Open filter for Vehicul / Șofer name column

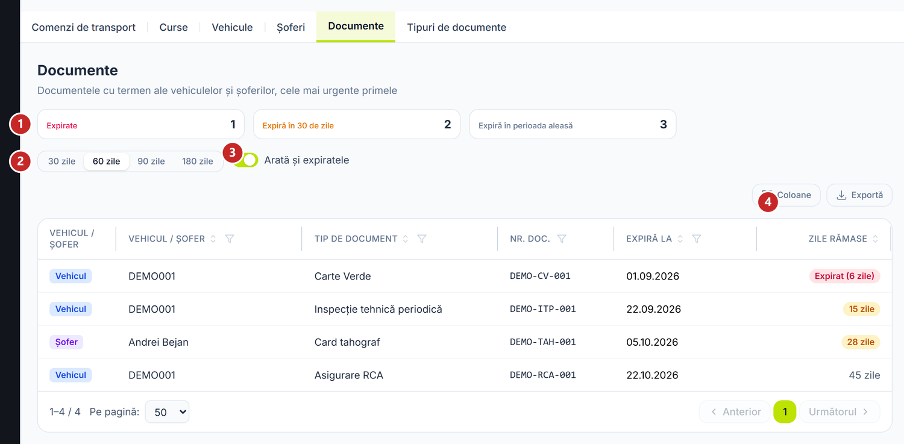point(230,239)
